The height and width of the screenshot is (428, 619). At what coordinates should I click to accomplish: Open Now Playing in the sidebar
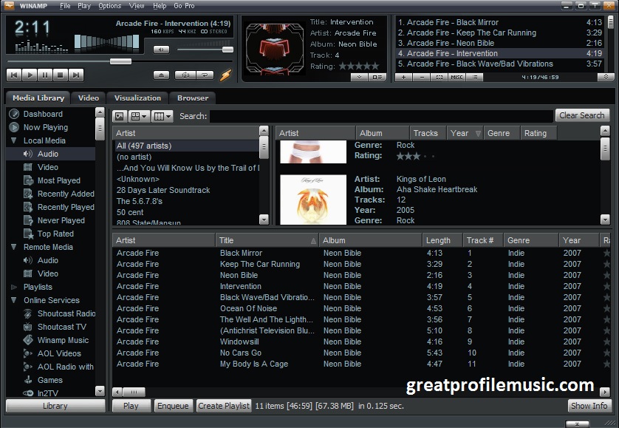click(x=45, y=127)
